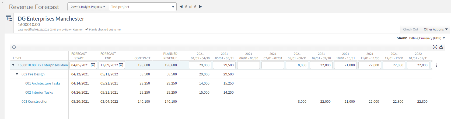Open Forecast End calendar picker
The height and width of the screenshot is (119, 451).
121,65
